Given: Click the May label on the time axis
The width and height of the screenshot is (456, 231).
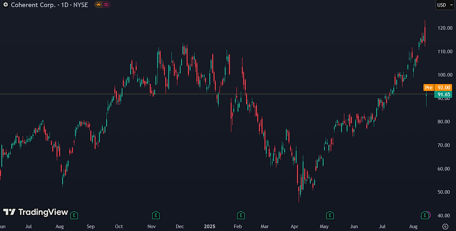Looking at the screenshot, I should (324, 226).
